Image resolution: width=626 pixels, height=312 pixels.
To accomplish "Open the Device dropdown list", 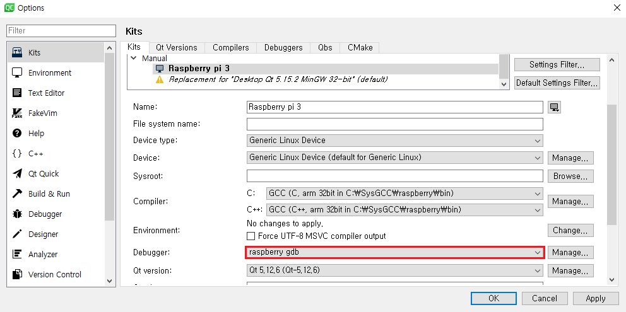I will 395,158.
